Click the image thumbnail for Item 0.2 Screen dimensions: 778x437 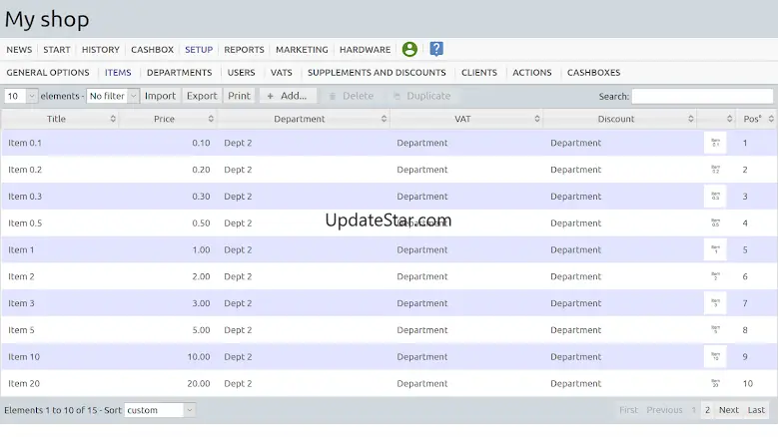(x=715, y=170)
